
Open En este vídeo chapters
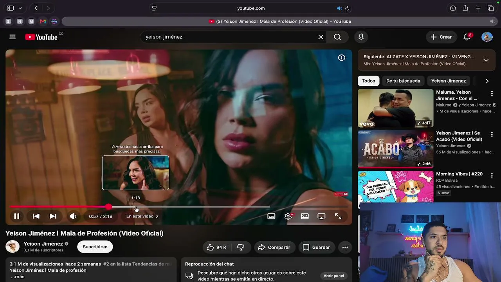coord(142,216)
